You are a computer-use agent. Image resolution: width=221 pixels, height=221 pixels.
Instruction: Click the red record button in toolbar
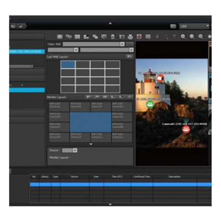[x=139, y=36]
